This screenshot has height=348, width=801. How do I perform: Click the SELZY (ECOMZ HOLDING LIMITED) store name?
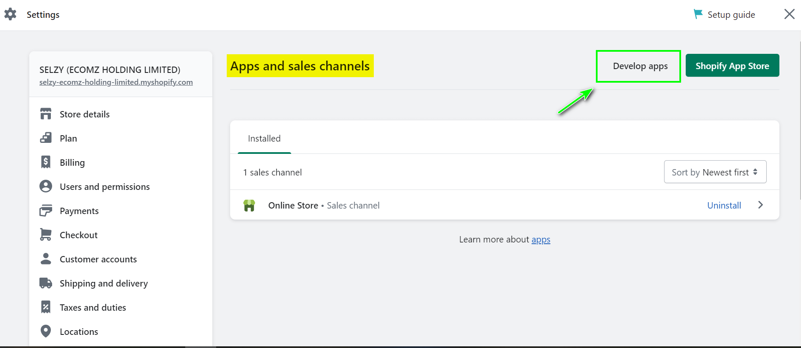110,70
